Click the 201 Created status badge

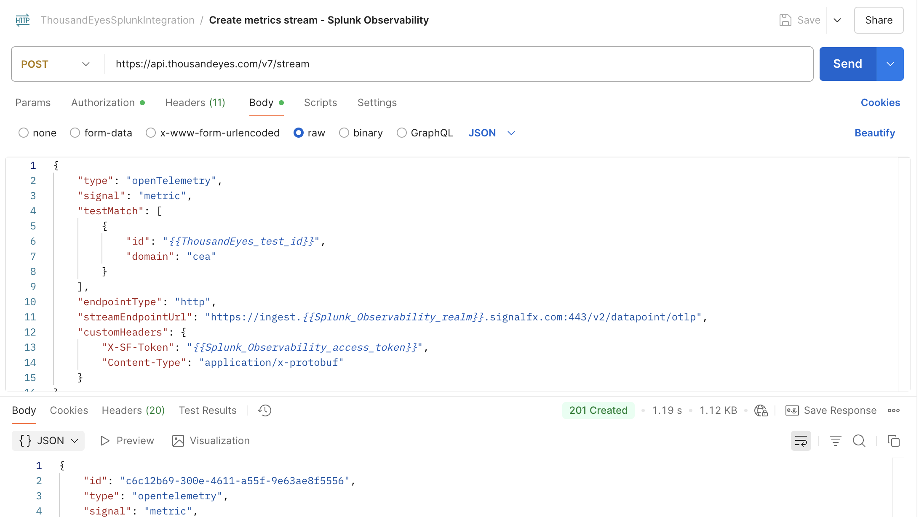click(x=598, y=410)
